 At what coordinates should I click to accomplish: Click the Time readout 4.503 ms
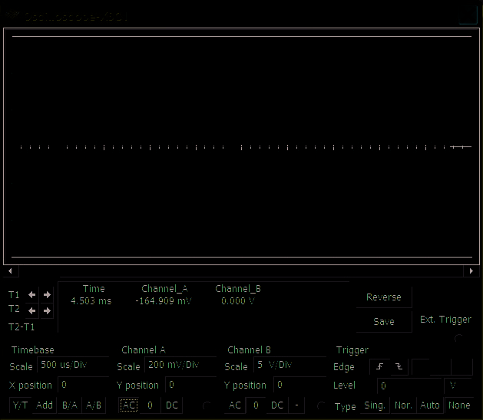tap(91, 300)
